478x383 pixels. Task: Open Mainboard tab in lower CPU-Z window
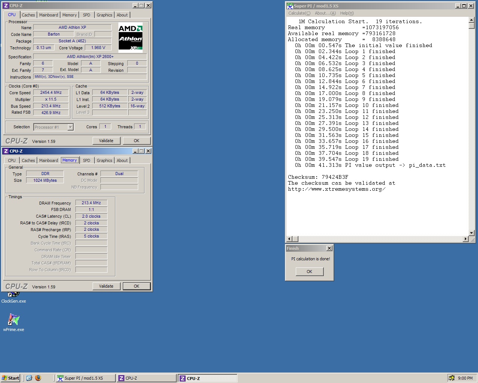click(x=49, y=160)
